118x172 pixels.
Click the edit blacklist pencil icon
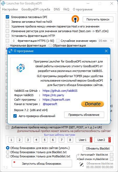[81, 164]
